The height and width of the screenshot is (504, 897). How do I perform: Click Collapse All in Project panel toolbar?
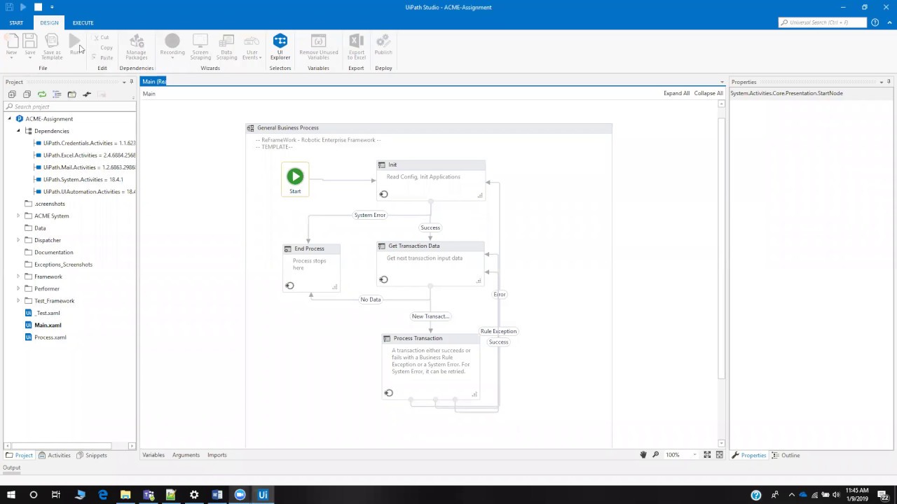click(27, 94)
